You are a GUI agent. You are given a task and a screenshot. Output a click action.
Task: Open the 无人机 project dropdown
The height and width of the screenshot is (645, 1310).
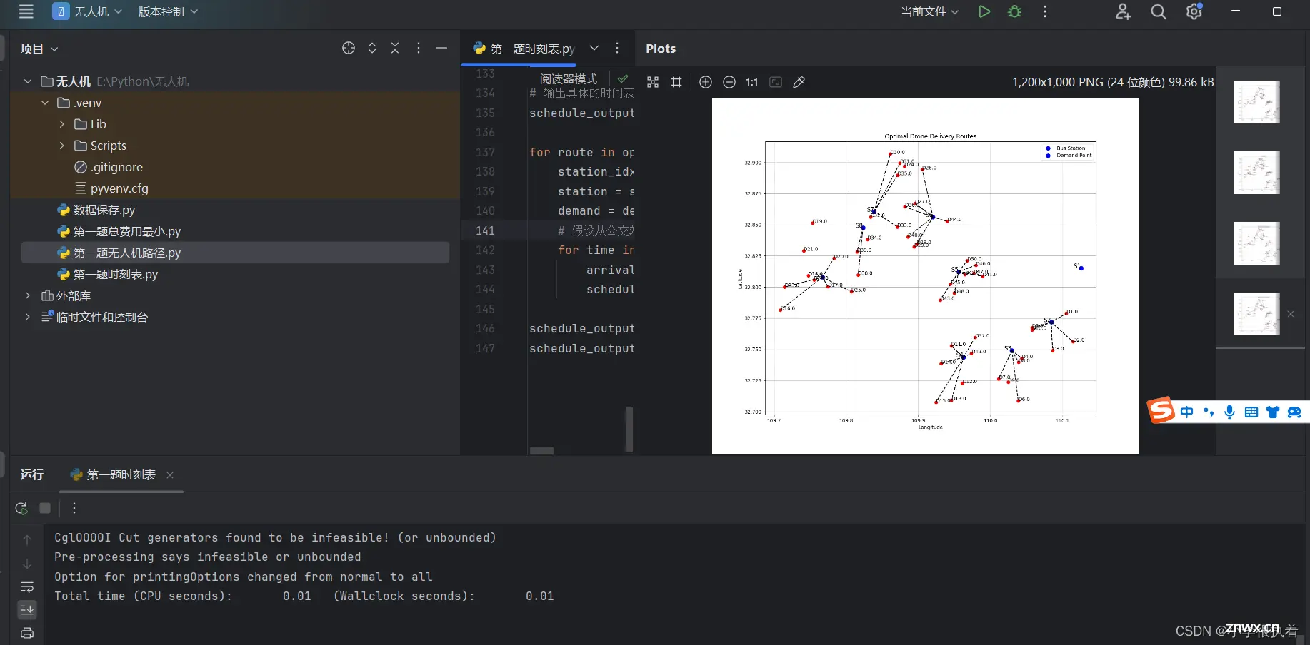tap(87, 11)
